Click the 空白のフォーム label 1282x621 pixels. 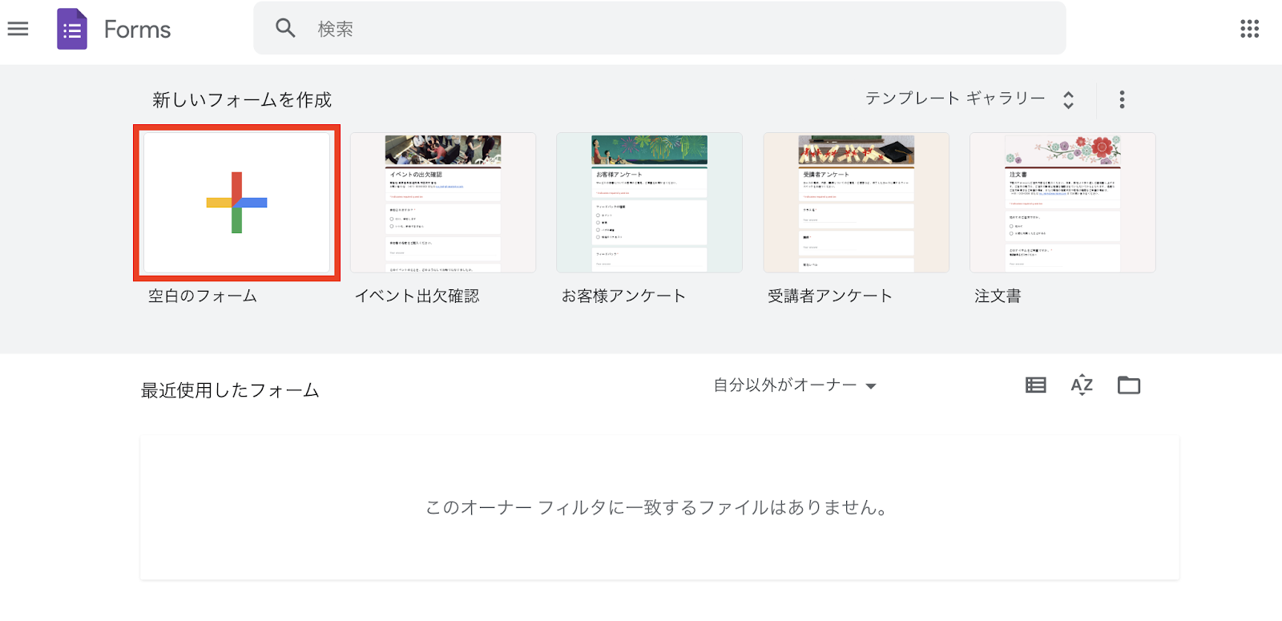[x=203, y=296]
